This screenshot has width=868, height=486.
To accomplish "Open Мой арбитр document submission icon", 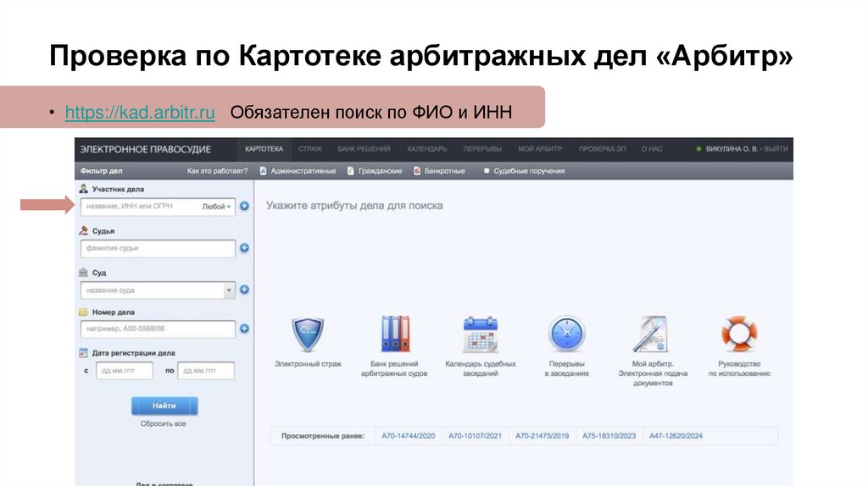I will point(652,334).
